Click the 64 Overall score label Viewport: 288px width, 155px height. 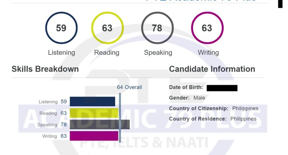(x=129, y=87)
